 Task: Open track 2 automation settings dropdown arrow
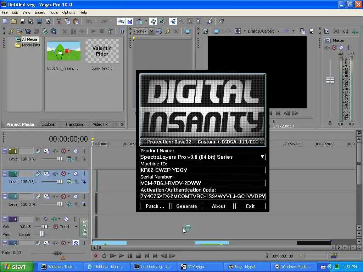(x=69, y=174)
